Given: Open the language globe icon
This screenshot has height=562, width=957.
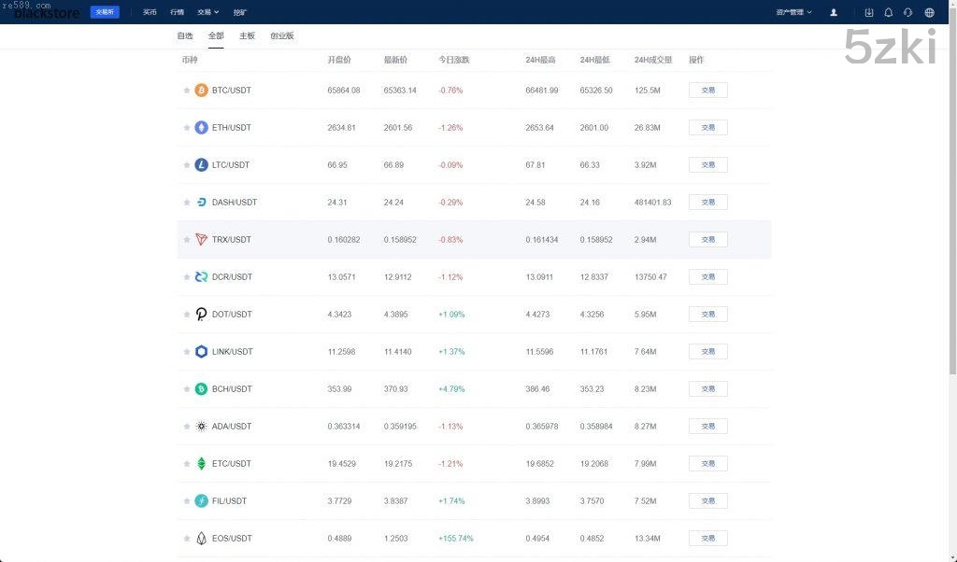Looking at the screenshot, I should [x=929, y=12].
